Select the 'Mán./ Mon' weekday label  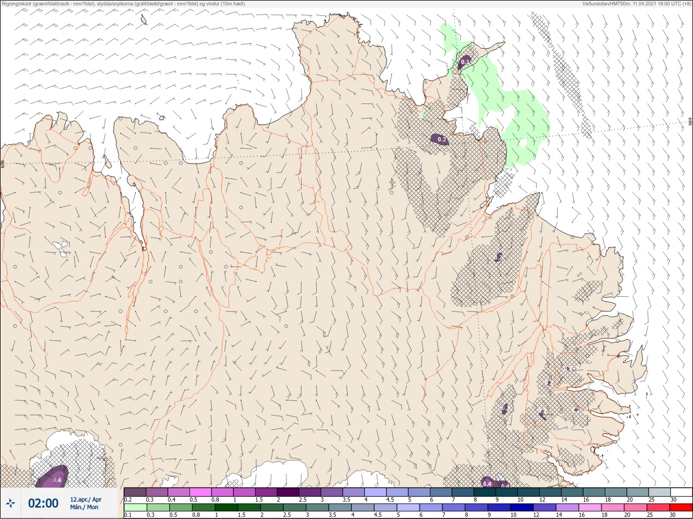(x=84, y=507)
